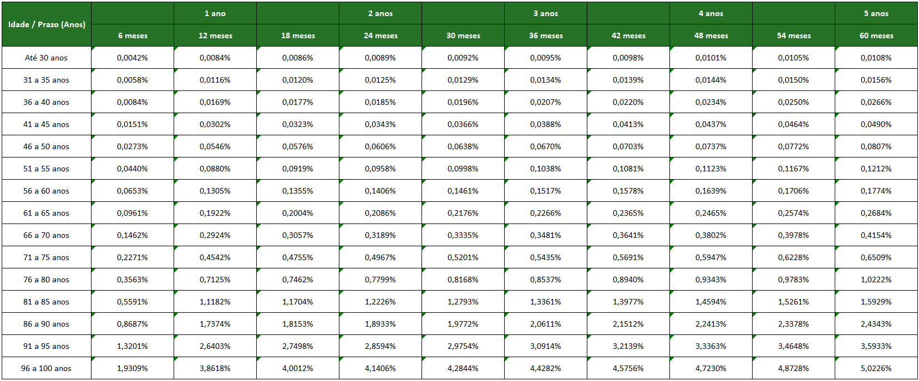This screenshot has height=381, width=919.
Task: Click the cell containing 1,9309%
Action: tap(133, 368)
